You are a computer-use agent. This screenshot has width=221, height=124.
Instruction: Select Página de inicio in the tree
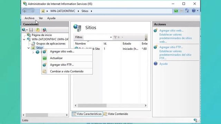coord(42,35)
